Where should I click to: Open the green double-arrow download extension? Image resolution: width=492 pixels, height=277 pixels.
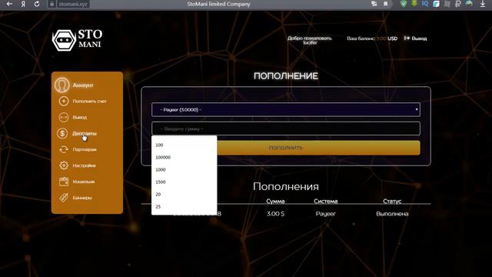(x=414, y=4)
